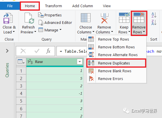Cancel formula edit with the X button
The width and height of the screenshot is (162, 118).
point(23,51)
